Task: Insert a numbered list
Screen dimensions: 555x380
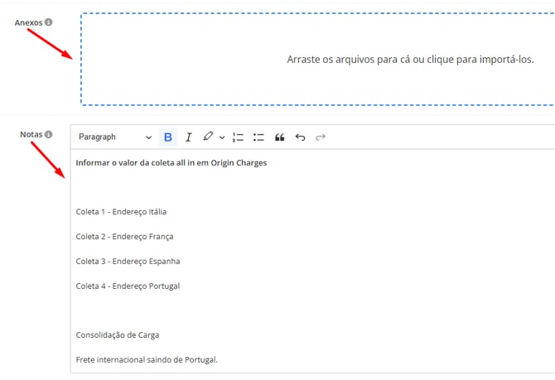Action: (239, 137)
